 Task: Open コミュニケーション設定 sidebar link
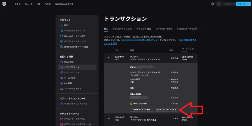[75, 36]
